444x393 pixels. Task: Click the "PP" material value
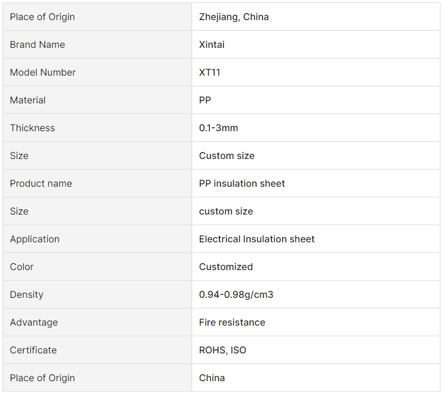coord(205,100)
